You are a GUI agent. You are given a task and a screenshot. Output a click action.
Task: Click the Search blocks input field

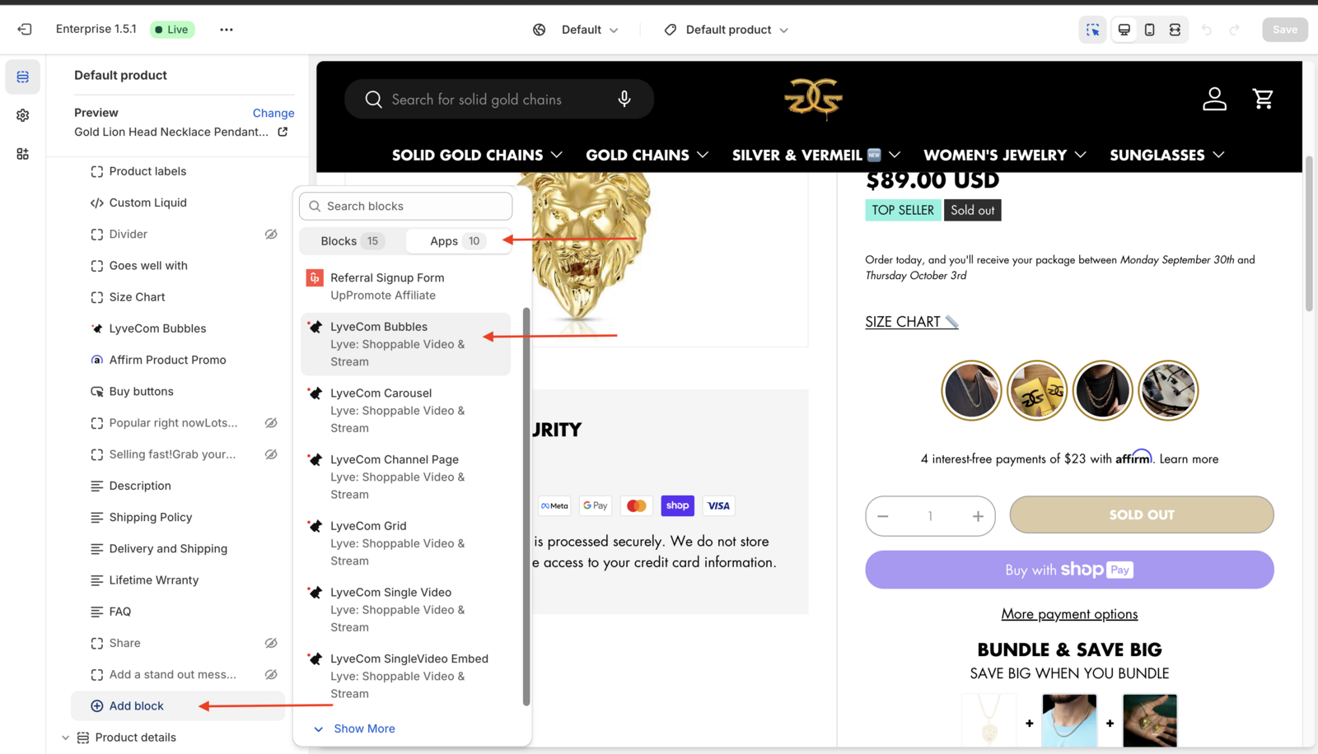(x=406, y=206)
